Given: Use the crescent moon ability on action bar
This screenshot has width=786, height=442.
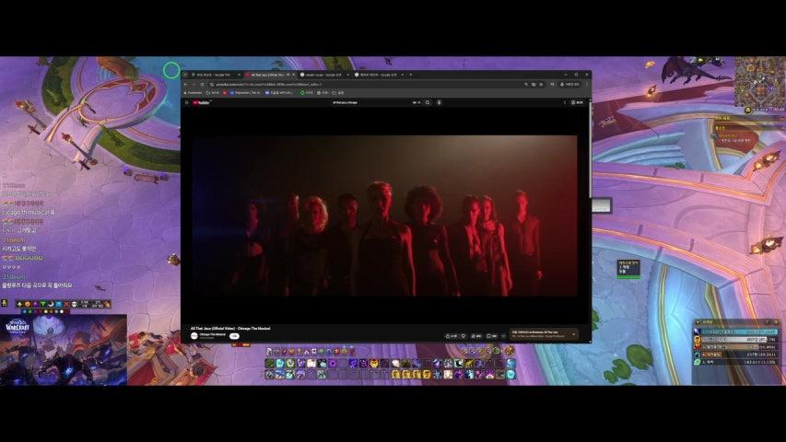Looking at the screenshot, I should point(459,364).
